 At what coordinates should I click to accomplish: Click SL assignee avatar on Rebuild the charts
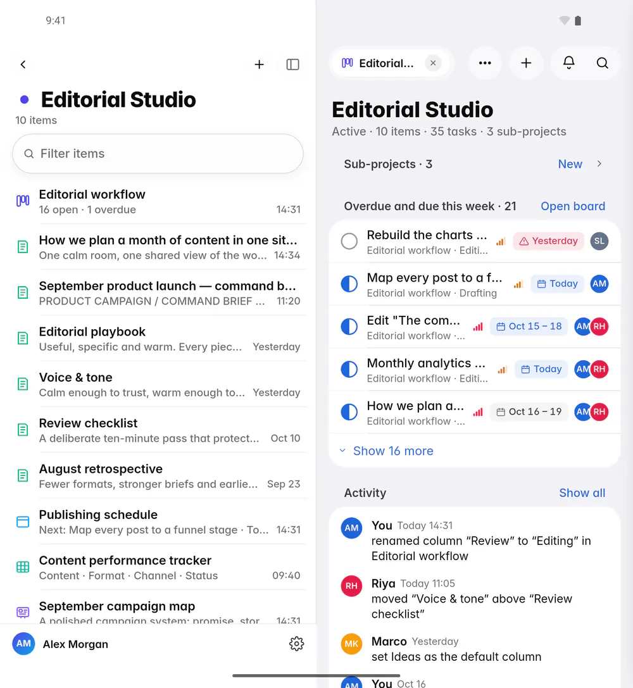599,241
